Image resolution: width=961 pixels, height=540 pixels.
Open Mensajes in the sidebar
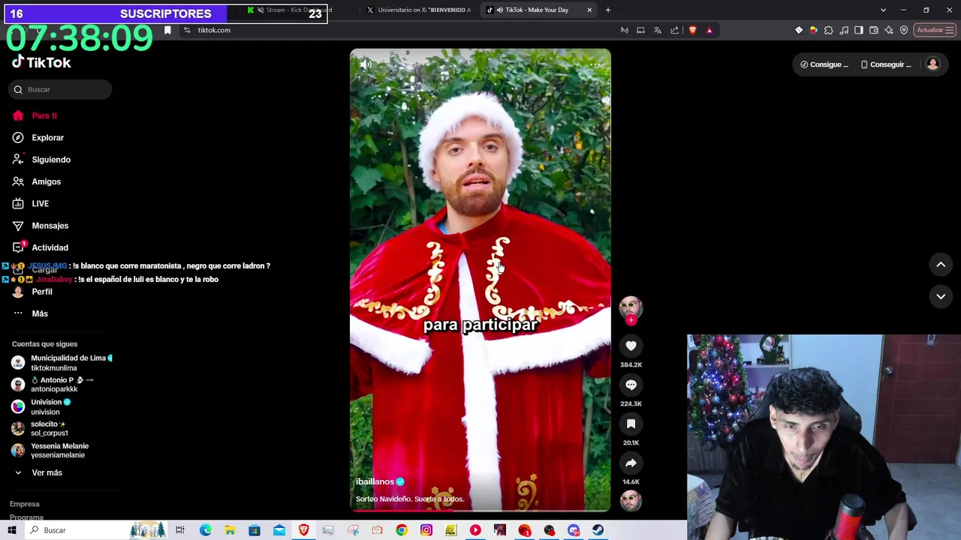coord(41,226)
